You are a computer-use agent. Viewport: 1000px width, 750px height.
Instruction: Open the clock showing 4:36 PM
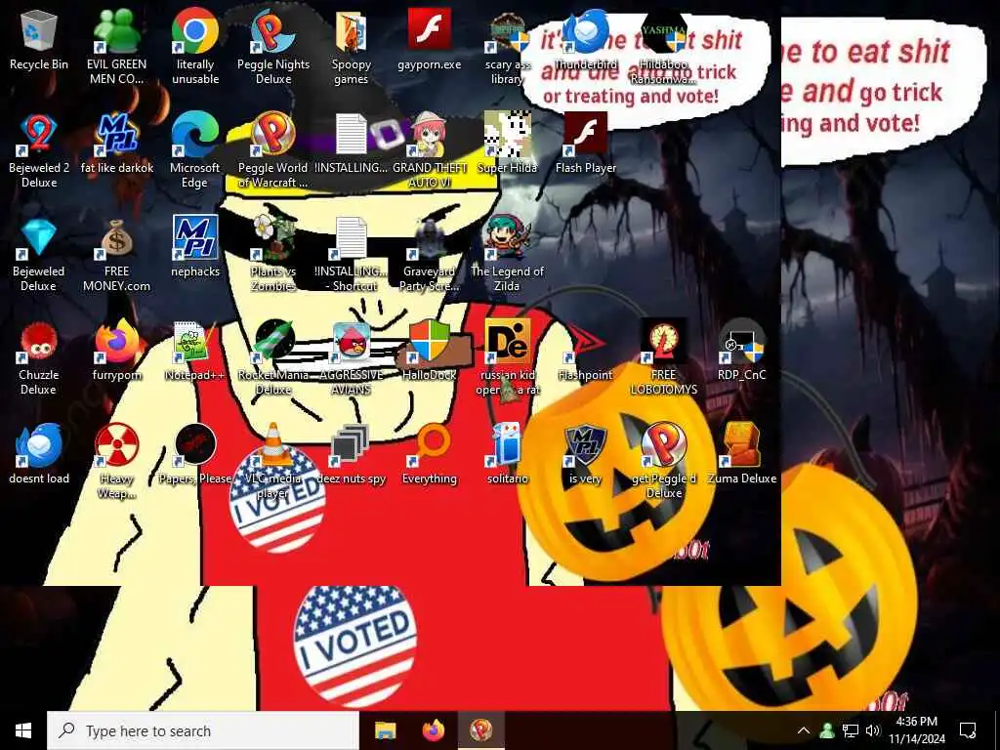coord(916,730)
